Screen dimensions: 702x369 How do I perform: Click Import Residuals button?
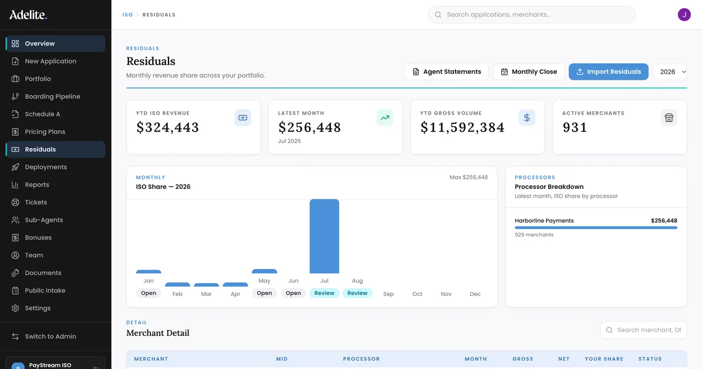pyautogui.click(x=608, y=72)
